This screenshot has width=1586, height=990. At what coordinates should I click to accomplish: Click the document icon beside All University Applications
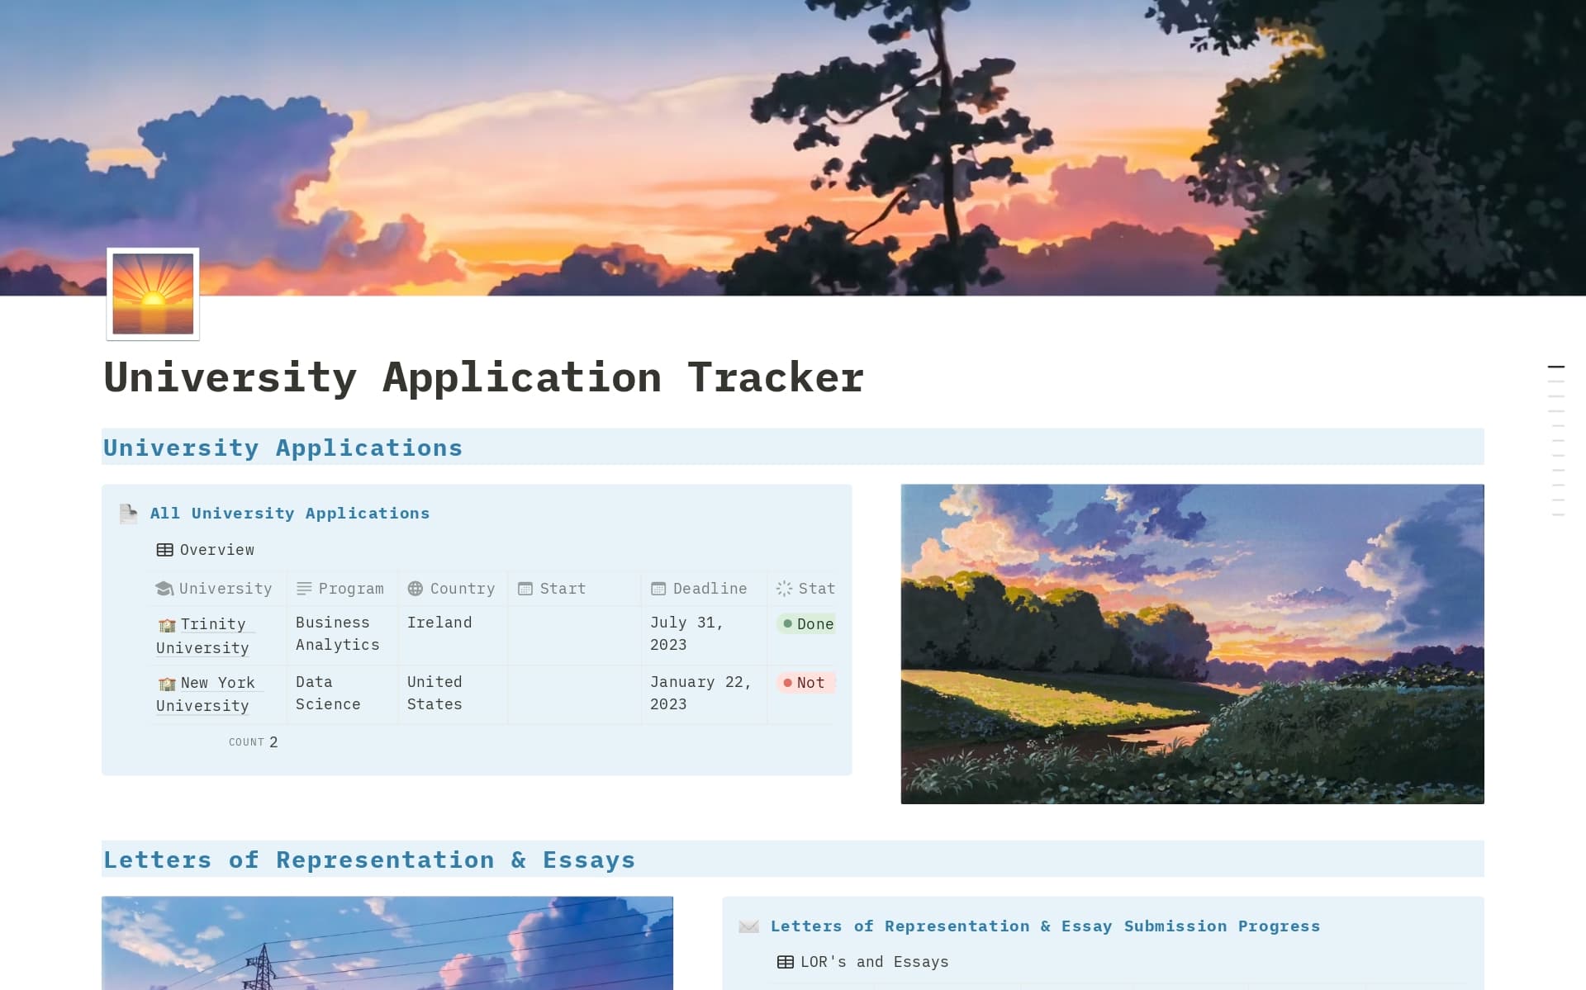tap(128, 514)
